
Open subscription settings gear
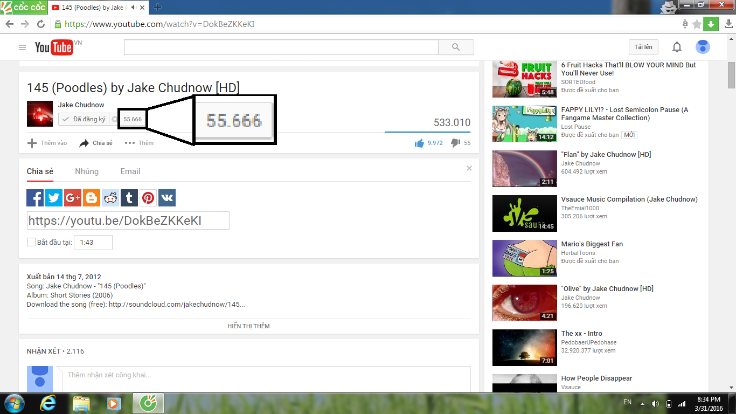(114, 119)
